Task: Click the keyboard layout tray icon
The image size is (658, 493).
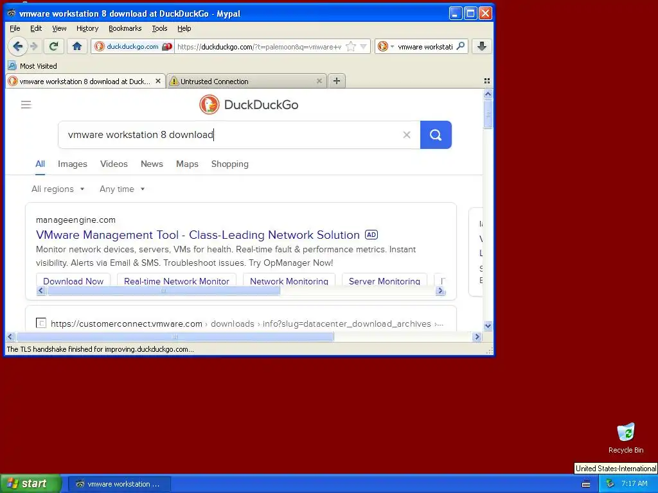Action: click(586, 484)
